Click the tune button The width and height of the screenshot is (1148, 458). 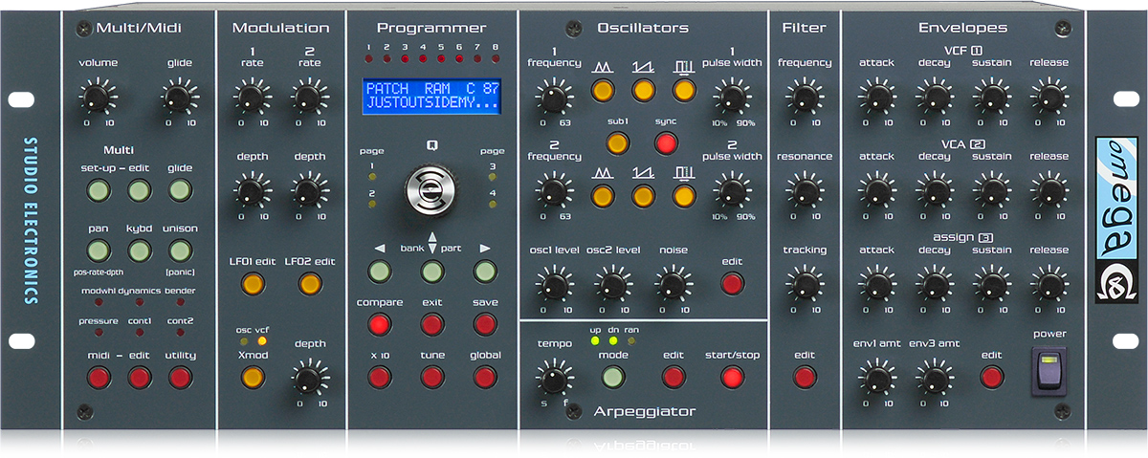coord(432,377)
